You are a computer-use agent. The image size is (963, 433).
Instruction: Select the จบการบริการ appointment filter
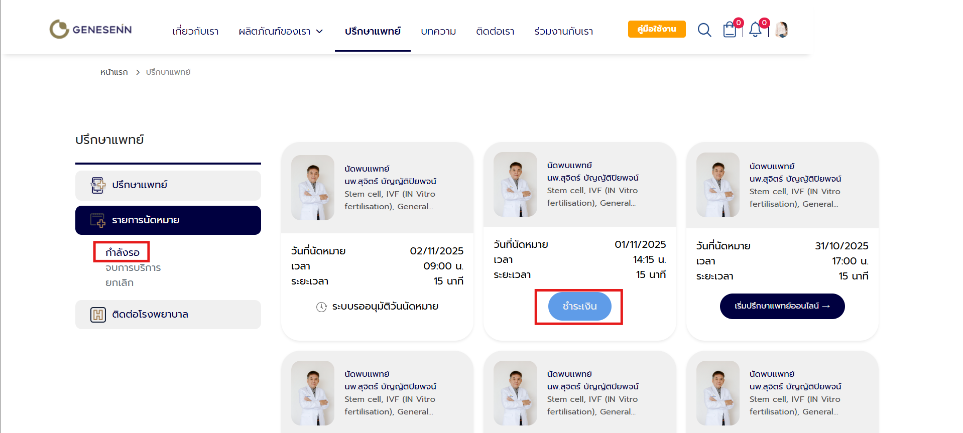133,267
